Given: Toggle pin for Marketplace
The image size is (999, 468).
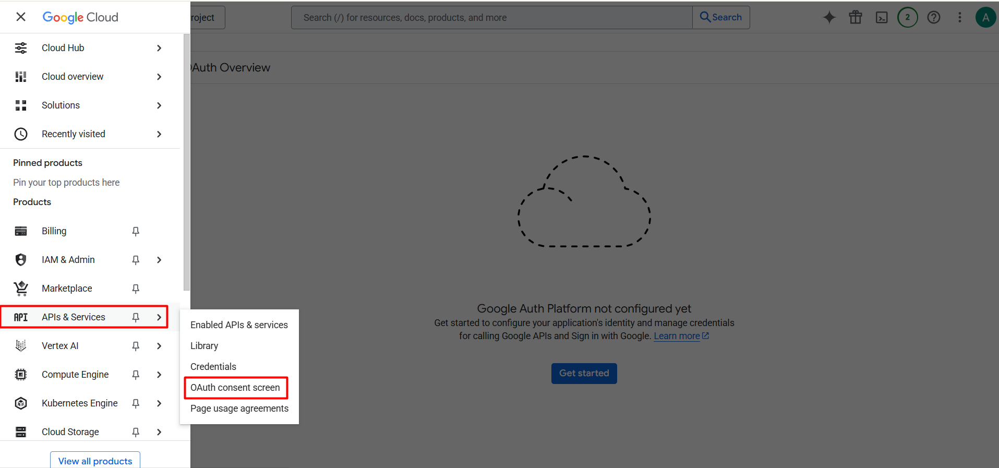Looking at the screenshot, I should click(136, 289).
